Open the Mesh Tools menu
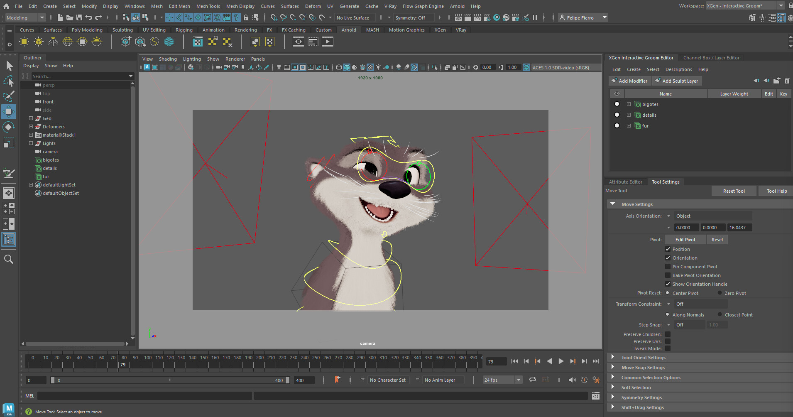 [208, 6]
